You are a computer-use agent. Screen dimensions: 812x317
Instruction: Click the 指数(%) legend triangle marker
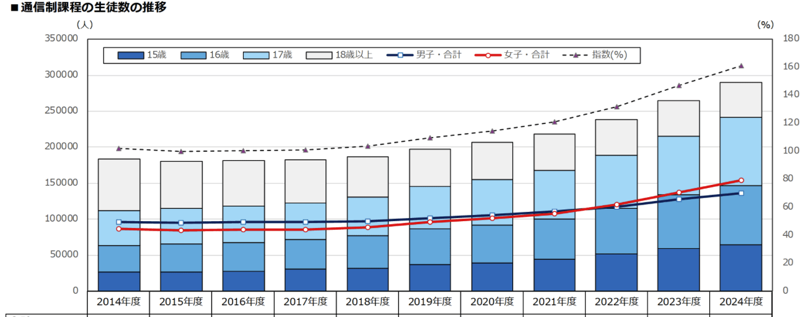click(576, 55)
